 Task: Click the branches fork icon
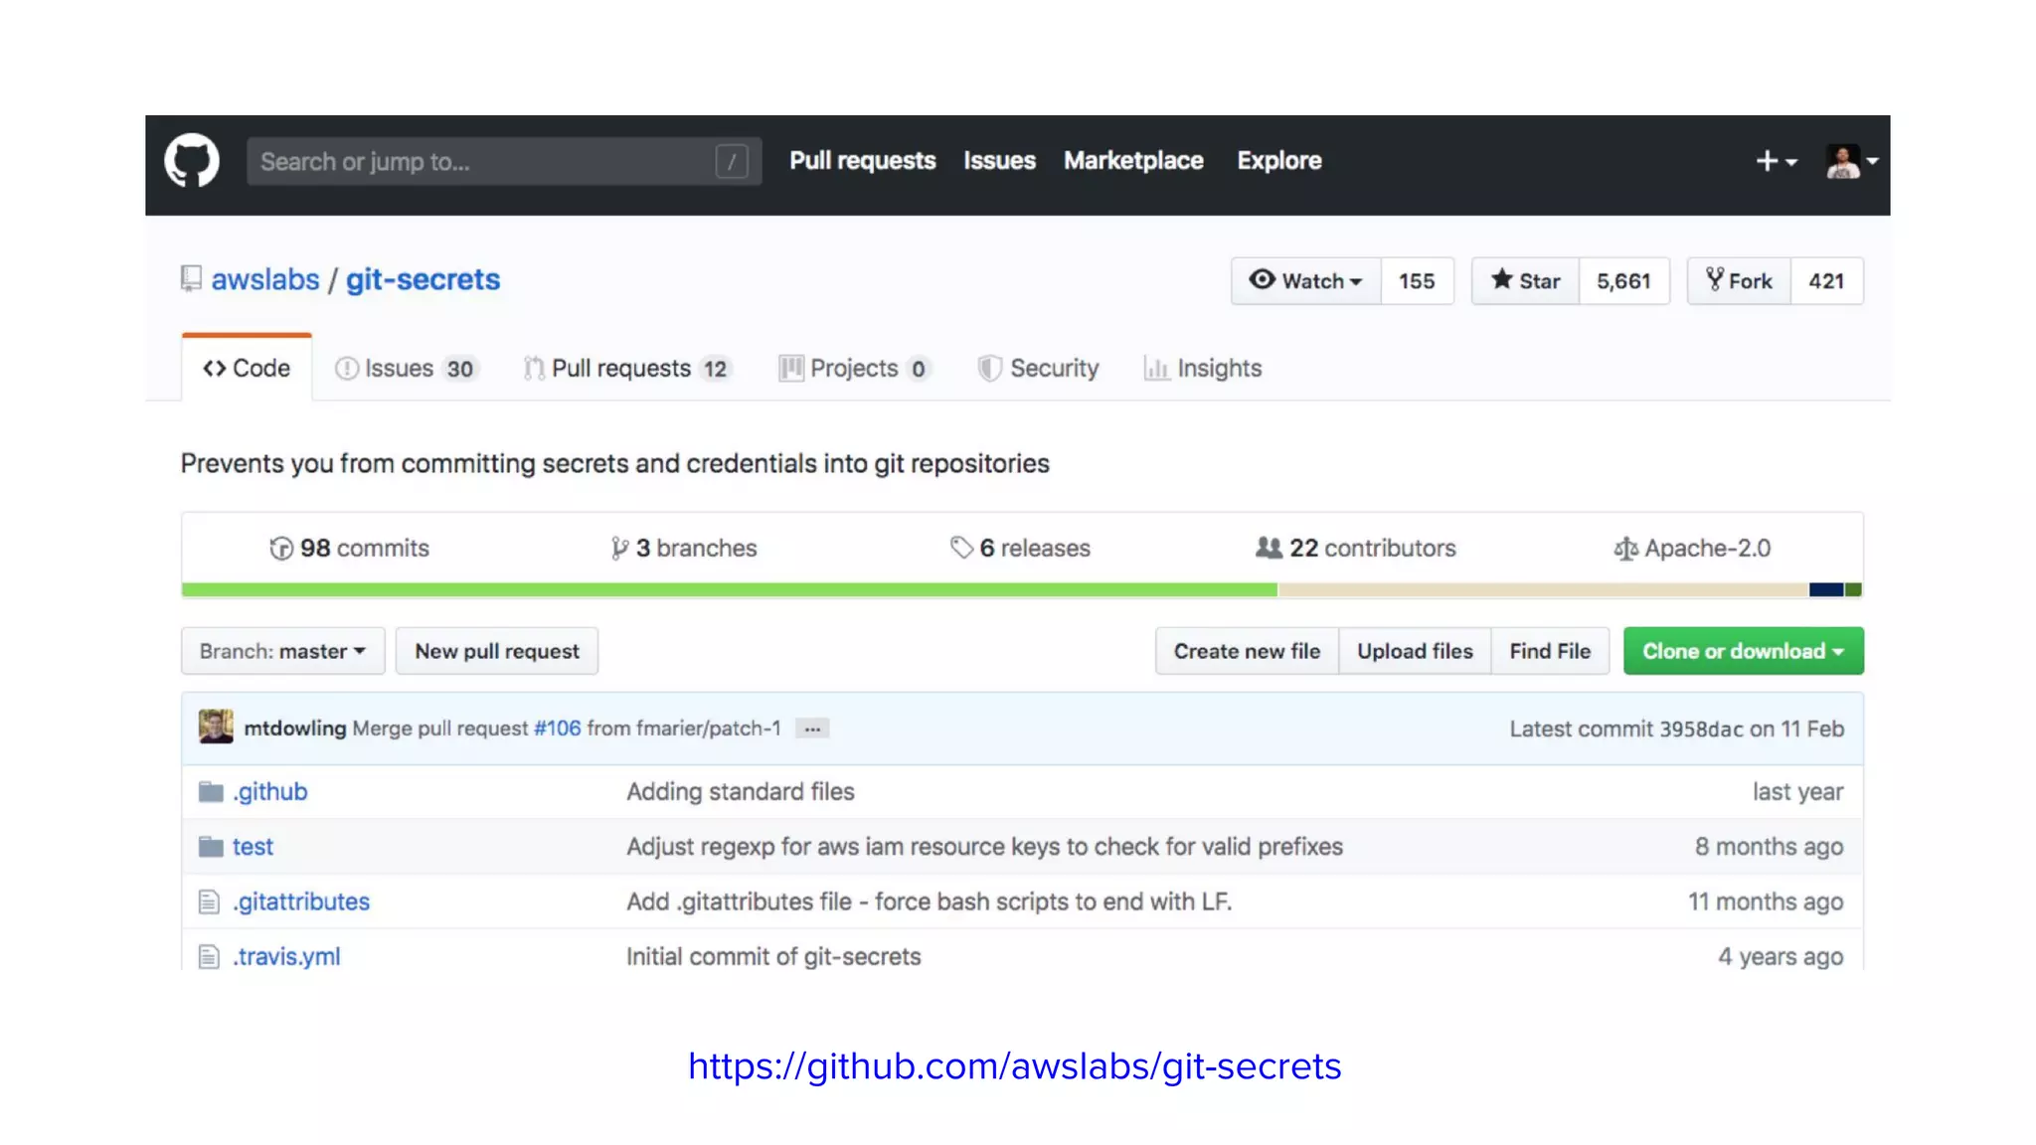[619, 549]
